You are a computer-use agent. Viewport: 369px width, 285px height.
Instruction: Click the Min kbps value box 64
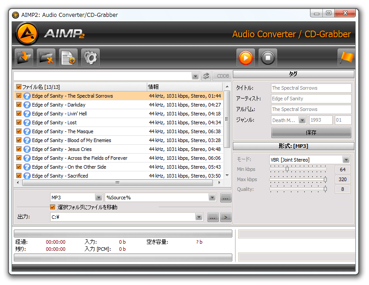343,170
